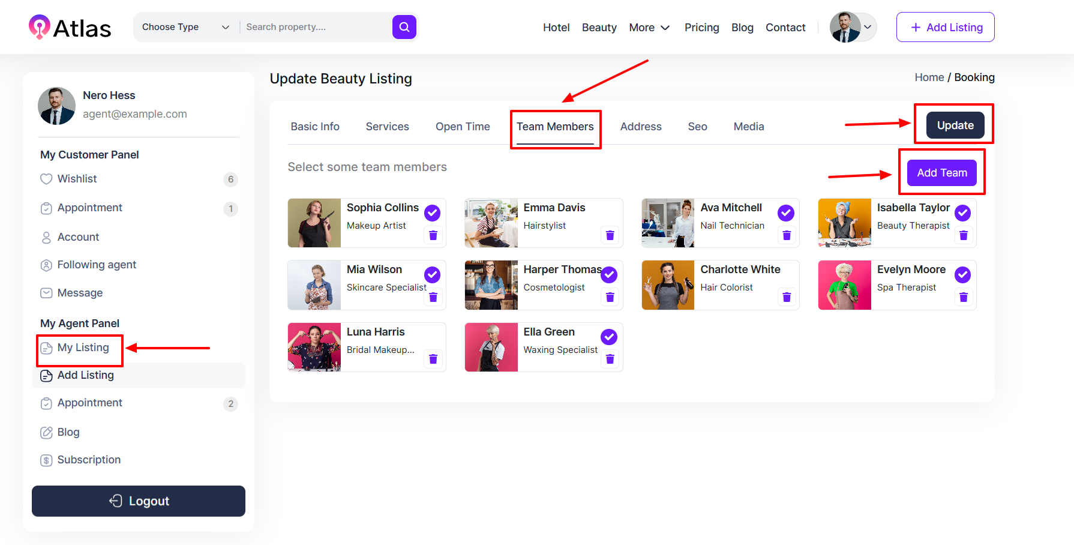Go to Subscription in the agent panel

tap(89, 460)
